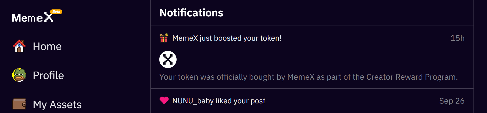Image resolution: width=487 pixels, height=113 pixels.
Task: Click the My Assets wallet icon
Action: 19,104
